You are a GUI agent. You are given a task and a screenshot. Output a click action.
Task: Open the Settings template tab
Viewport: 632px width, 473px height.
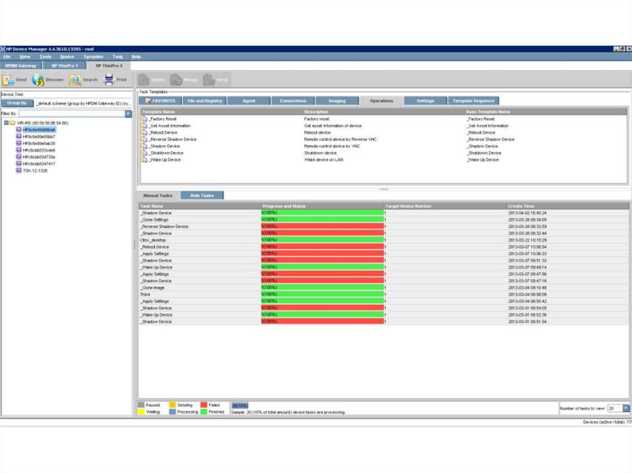425,101
